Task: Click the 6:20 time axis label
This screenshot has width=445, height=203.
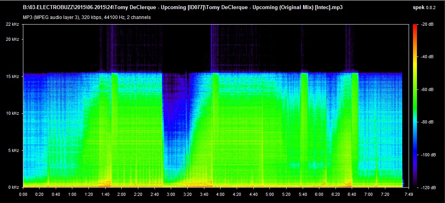Action: coord(336,194)
